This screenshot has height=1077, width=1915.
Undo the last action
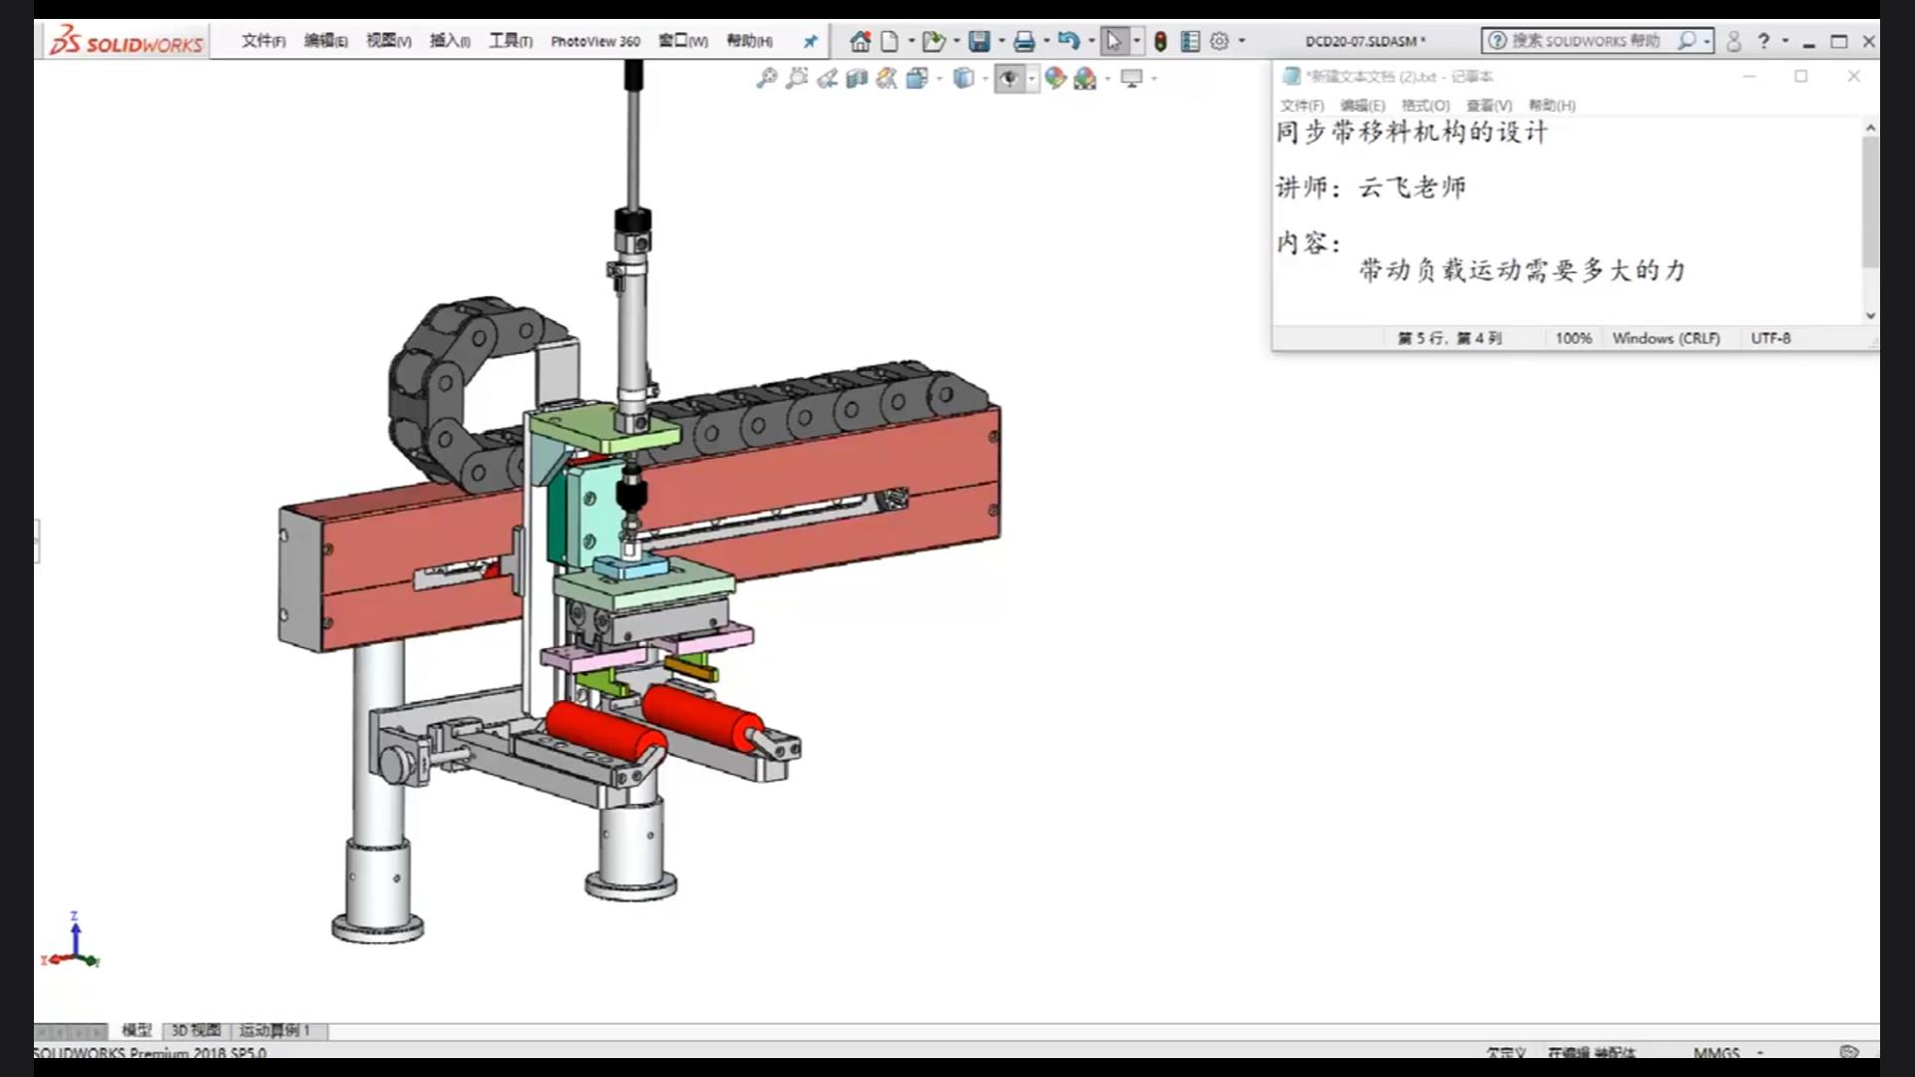(1068, 42)
